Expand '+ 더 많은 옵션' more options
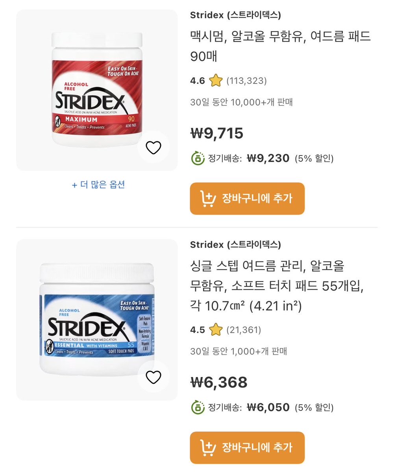Screen dimensions: 394x472 [x=98, y=185]
